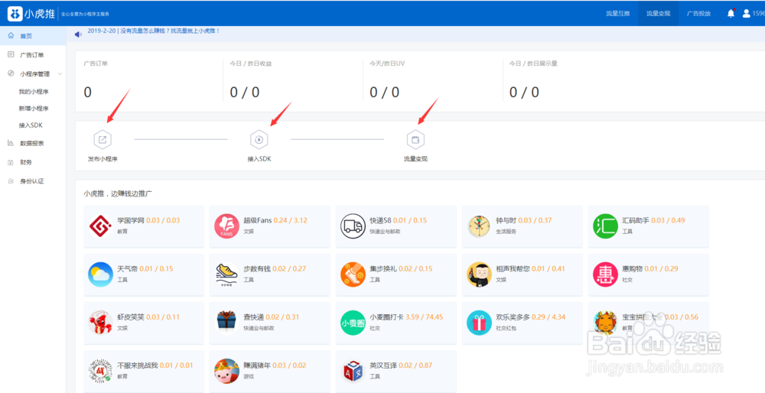Click the 小虎推 logo icon
The width and height of the screenshot is (765, 393).
(x=15, y=14)
